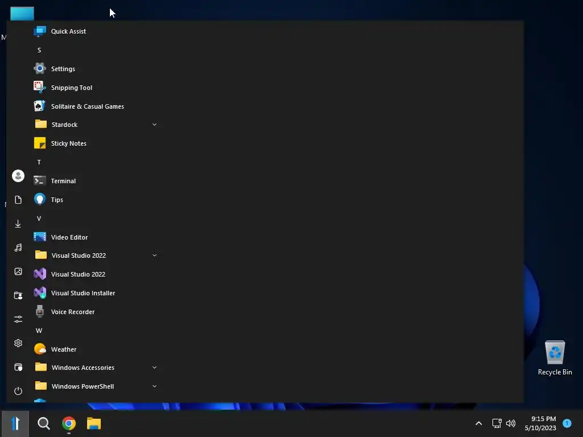
Task: Open the Visual Studio Installer icon
Action: pyautogui.click(x=40, y=293)
